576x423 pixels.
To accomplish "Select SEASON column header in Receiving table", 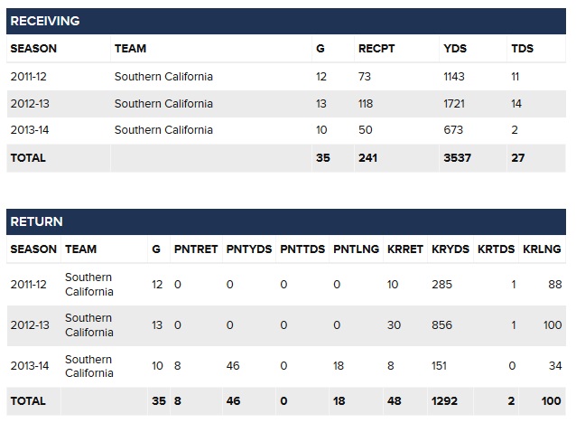I will [33, 49].
